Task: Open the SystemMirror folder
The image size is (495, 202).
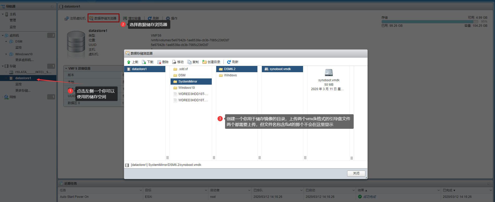Action: tap(188, 82)
